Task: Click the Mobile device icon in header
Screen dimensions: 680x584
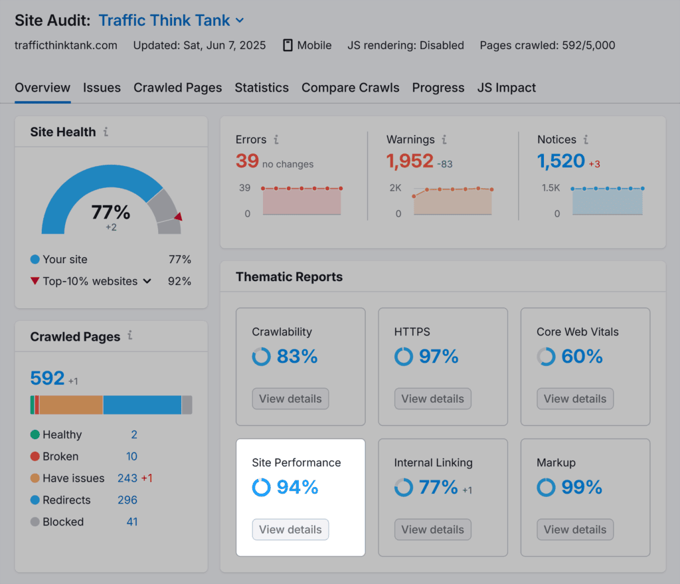Action: click(288, 45)
